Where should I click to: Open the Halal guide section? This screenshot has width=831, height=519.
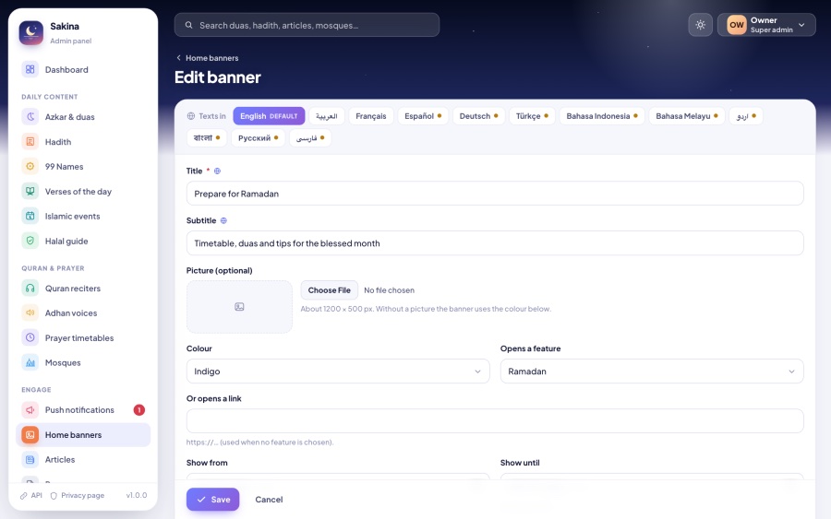coord(83,242)
